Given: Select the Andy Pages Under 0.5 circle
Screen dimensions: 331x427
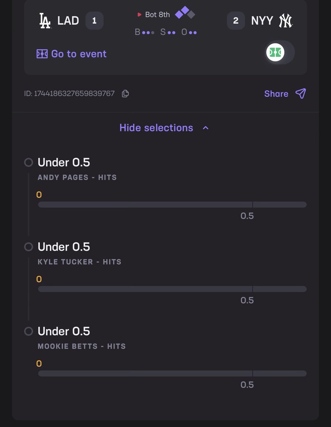Looking at the screenshot, I should [x=28, y=162].
